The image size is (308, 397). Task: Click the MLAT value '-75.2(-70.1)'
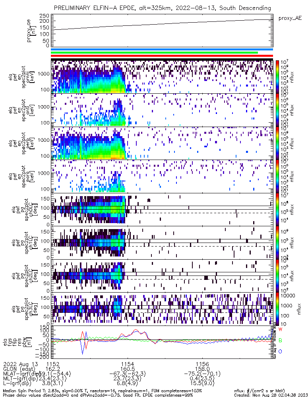point(202,374)
